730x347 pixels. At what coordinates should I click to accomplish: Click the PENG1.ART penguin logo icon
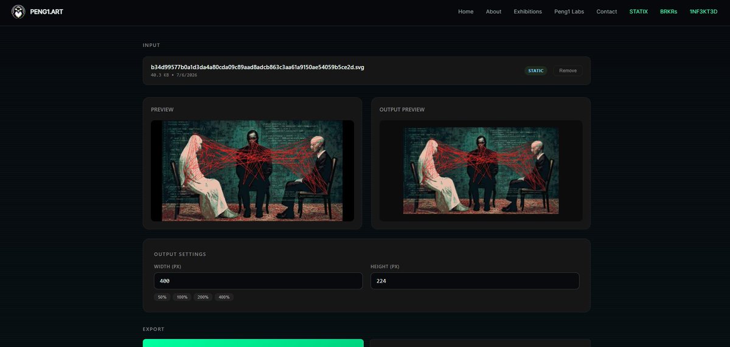18,12
